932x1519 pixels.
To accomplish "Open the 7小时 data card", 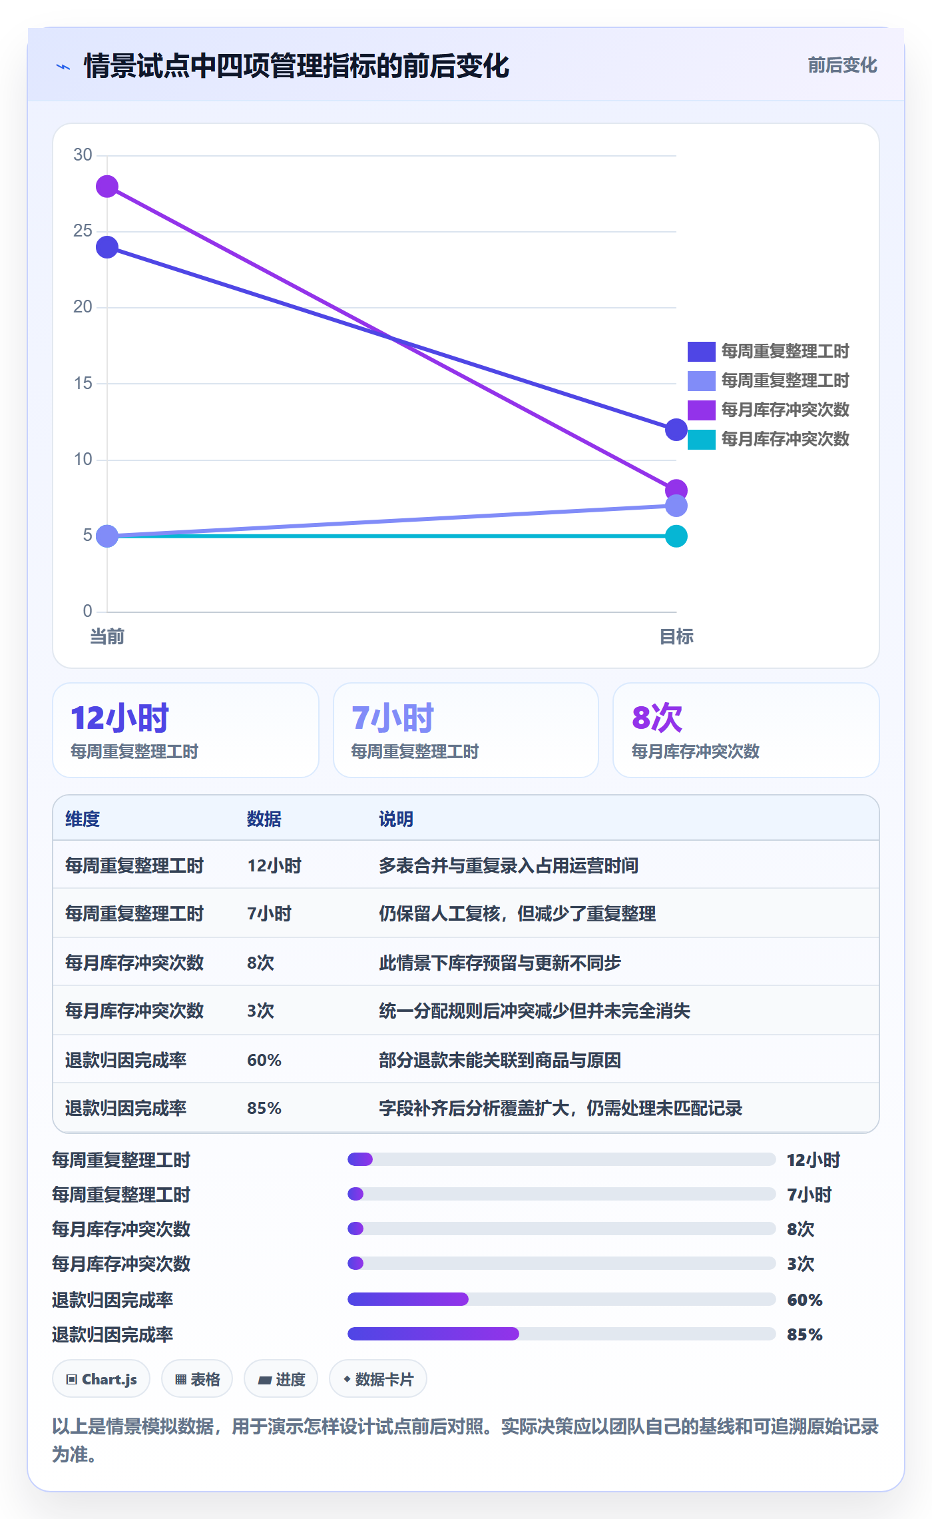I will coord(466,730).
